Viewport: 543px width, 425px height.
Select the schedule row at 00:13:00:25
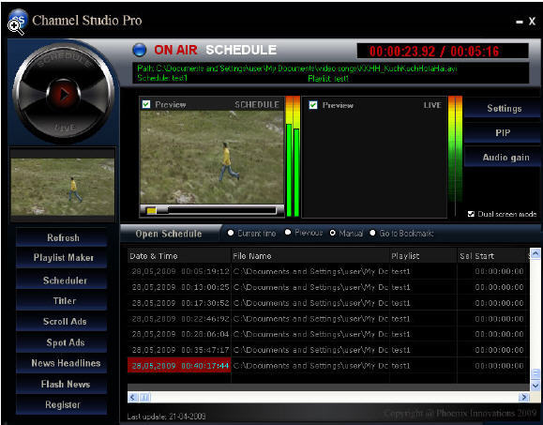[327, 287]
